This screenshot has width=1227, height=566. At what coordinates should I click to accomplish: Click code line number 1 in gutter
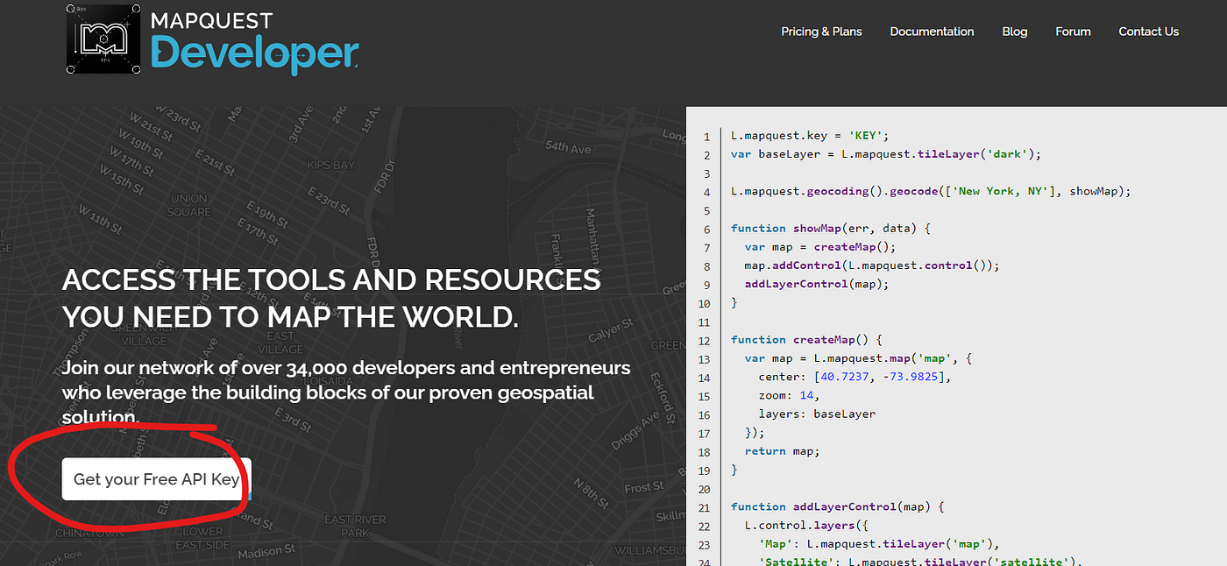click(x=706, y=137)
